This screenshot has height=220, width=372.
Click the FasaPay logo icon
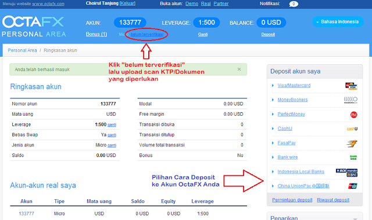click(352, 144)
